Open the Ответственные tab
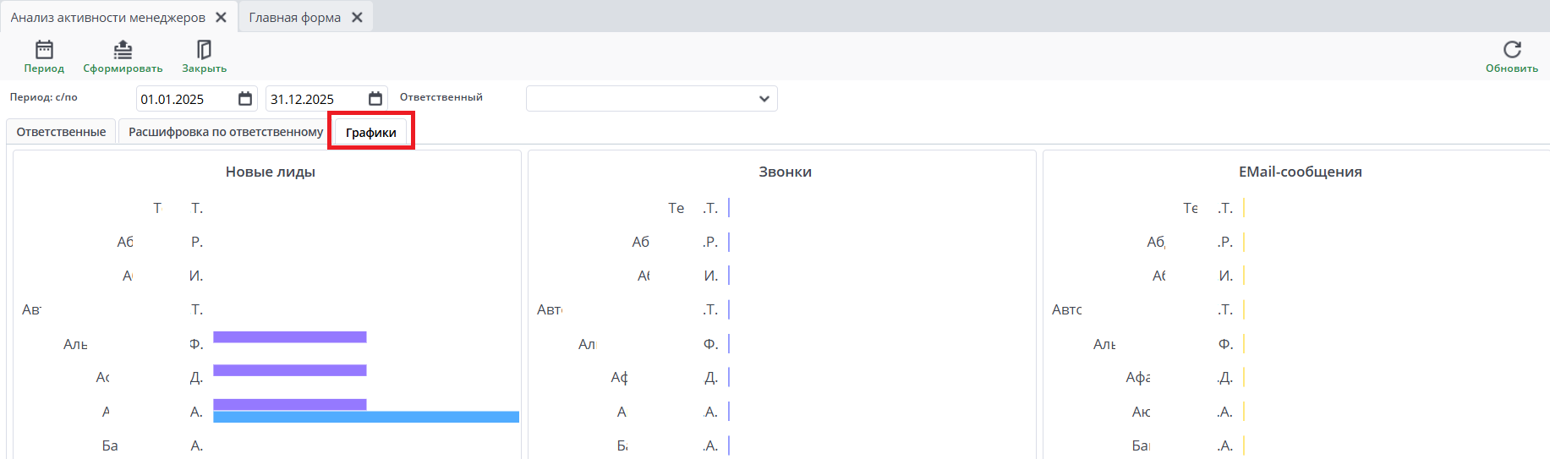The height and width of the screenshot is (459, 1550). pyautogui.click(x=61, y=132)
